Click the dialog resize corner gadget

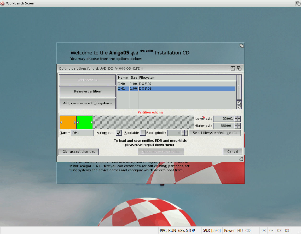coord(241,159)
